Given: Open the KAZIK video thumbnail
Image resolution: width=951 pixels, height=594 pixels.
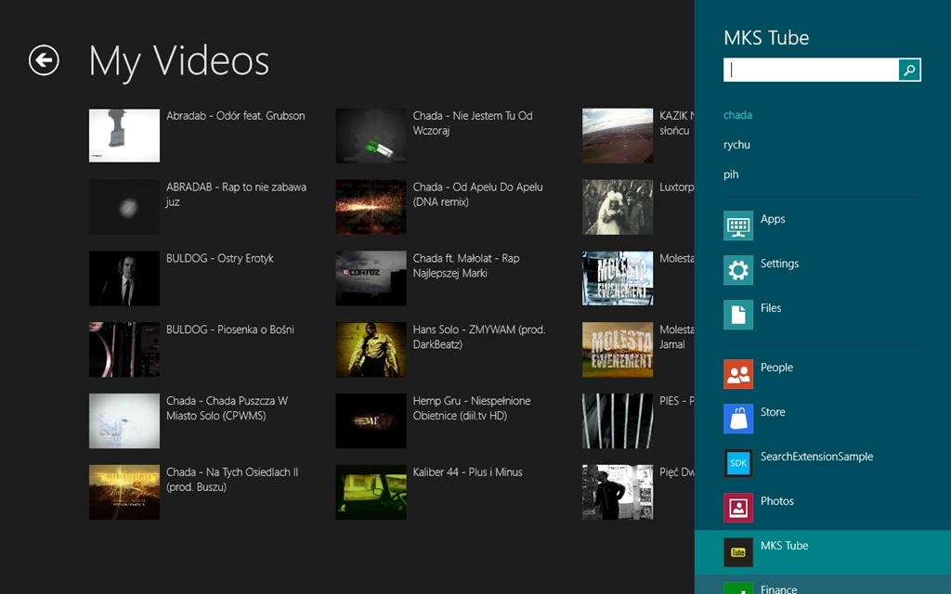Looking at the screenshot, I should tap(618, 136).
